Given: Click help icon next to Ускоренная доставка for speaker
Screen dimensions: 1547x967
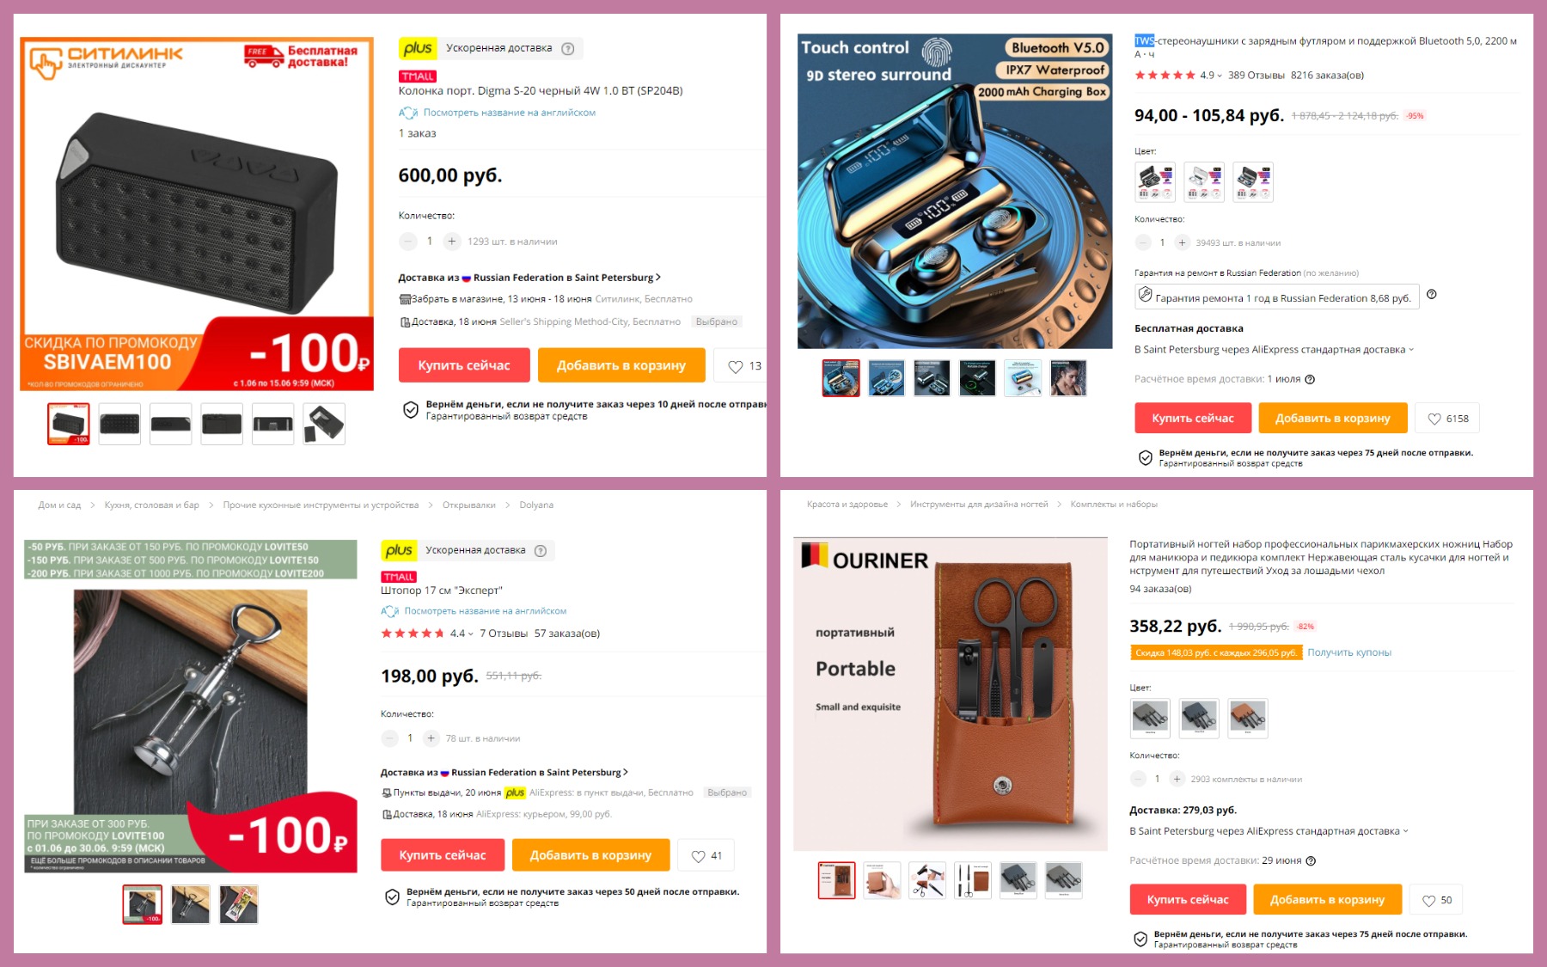Looking at the screenshot, I should (568, 49).
